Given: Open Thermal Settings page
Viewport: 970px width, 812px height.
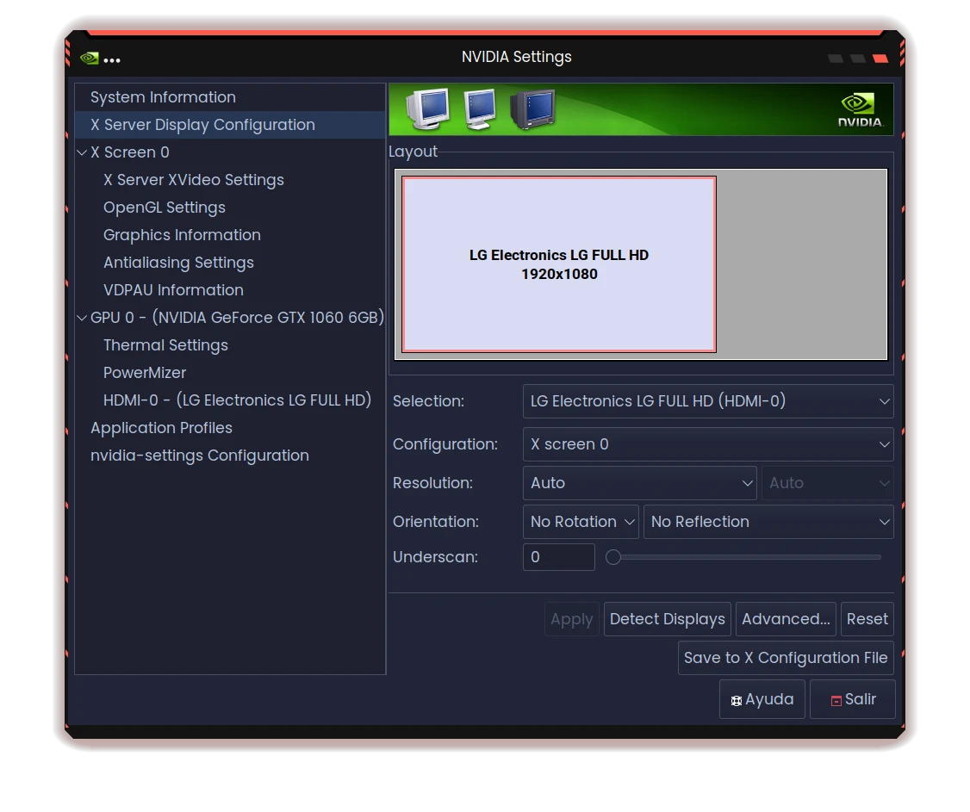Looking at the screenshot, I should pyautogui.click(x=165, y=345).
